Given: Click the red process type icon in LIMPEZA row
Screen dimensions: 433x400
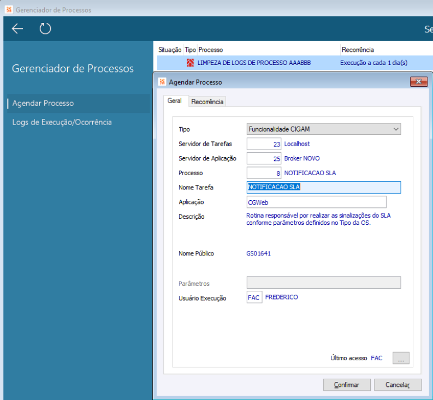Looking at the screenshot, I should click(190, 63).
